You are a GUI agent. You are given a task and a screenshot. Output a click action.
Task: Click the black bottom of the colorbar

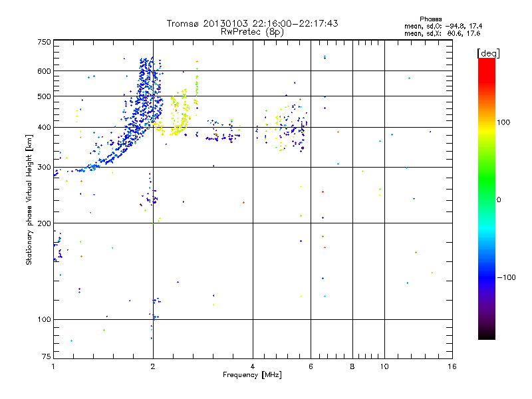pyautogui.click(x=487, y=334)
